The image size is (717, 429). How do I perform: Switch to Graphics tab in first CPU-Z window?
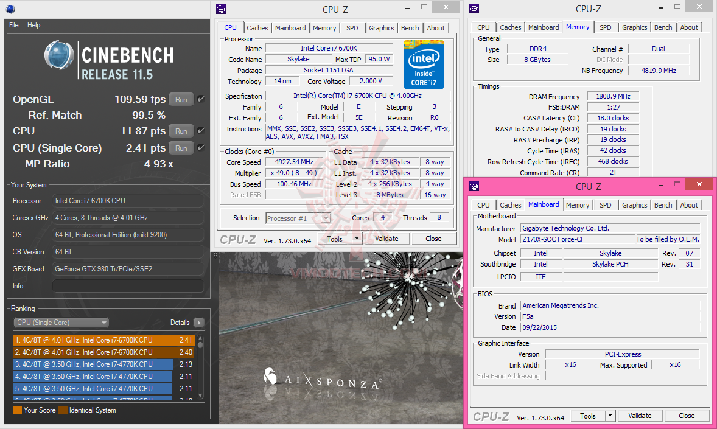coord(382,28)
